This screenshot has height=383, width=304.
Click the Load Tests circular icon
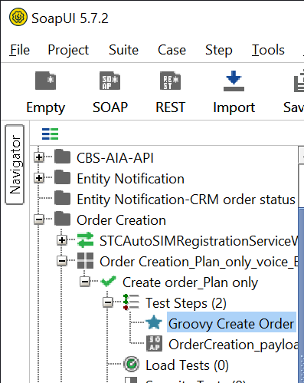(132, 364)
